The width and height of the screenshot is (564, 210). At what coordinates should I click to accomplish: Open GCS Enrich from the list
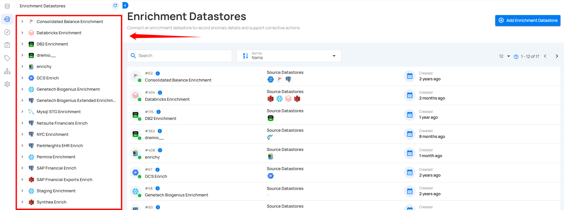pyautogui.click(x=156, y=176)
